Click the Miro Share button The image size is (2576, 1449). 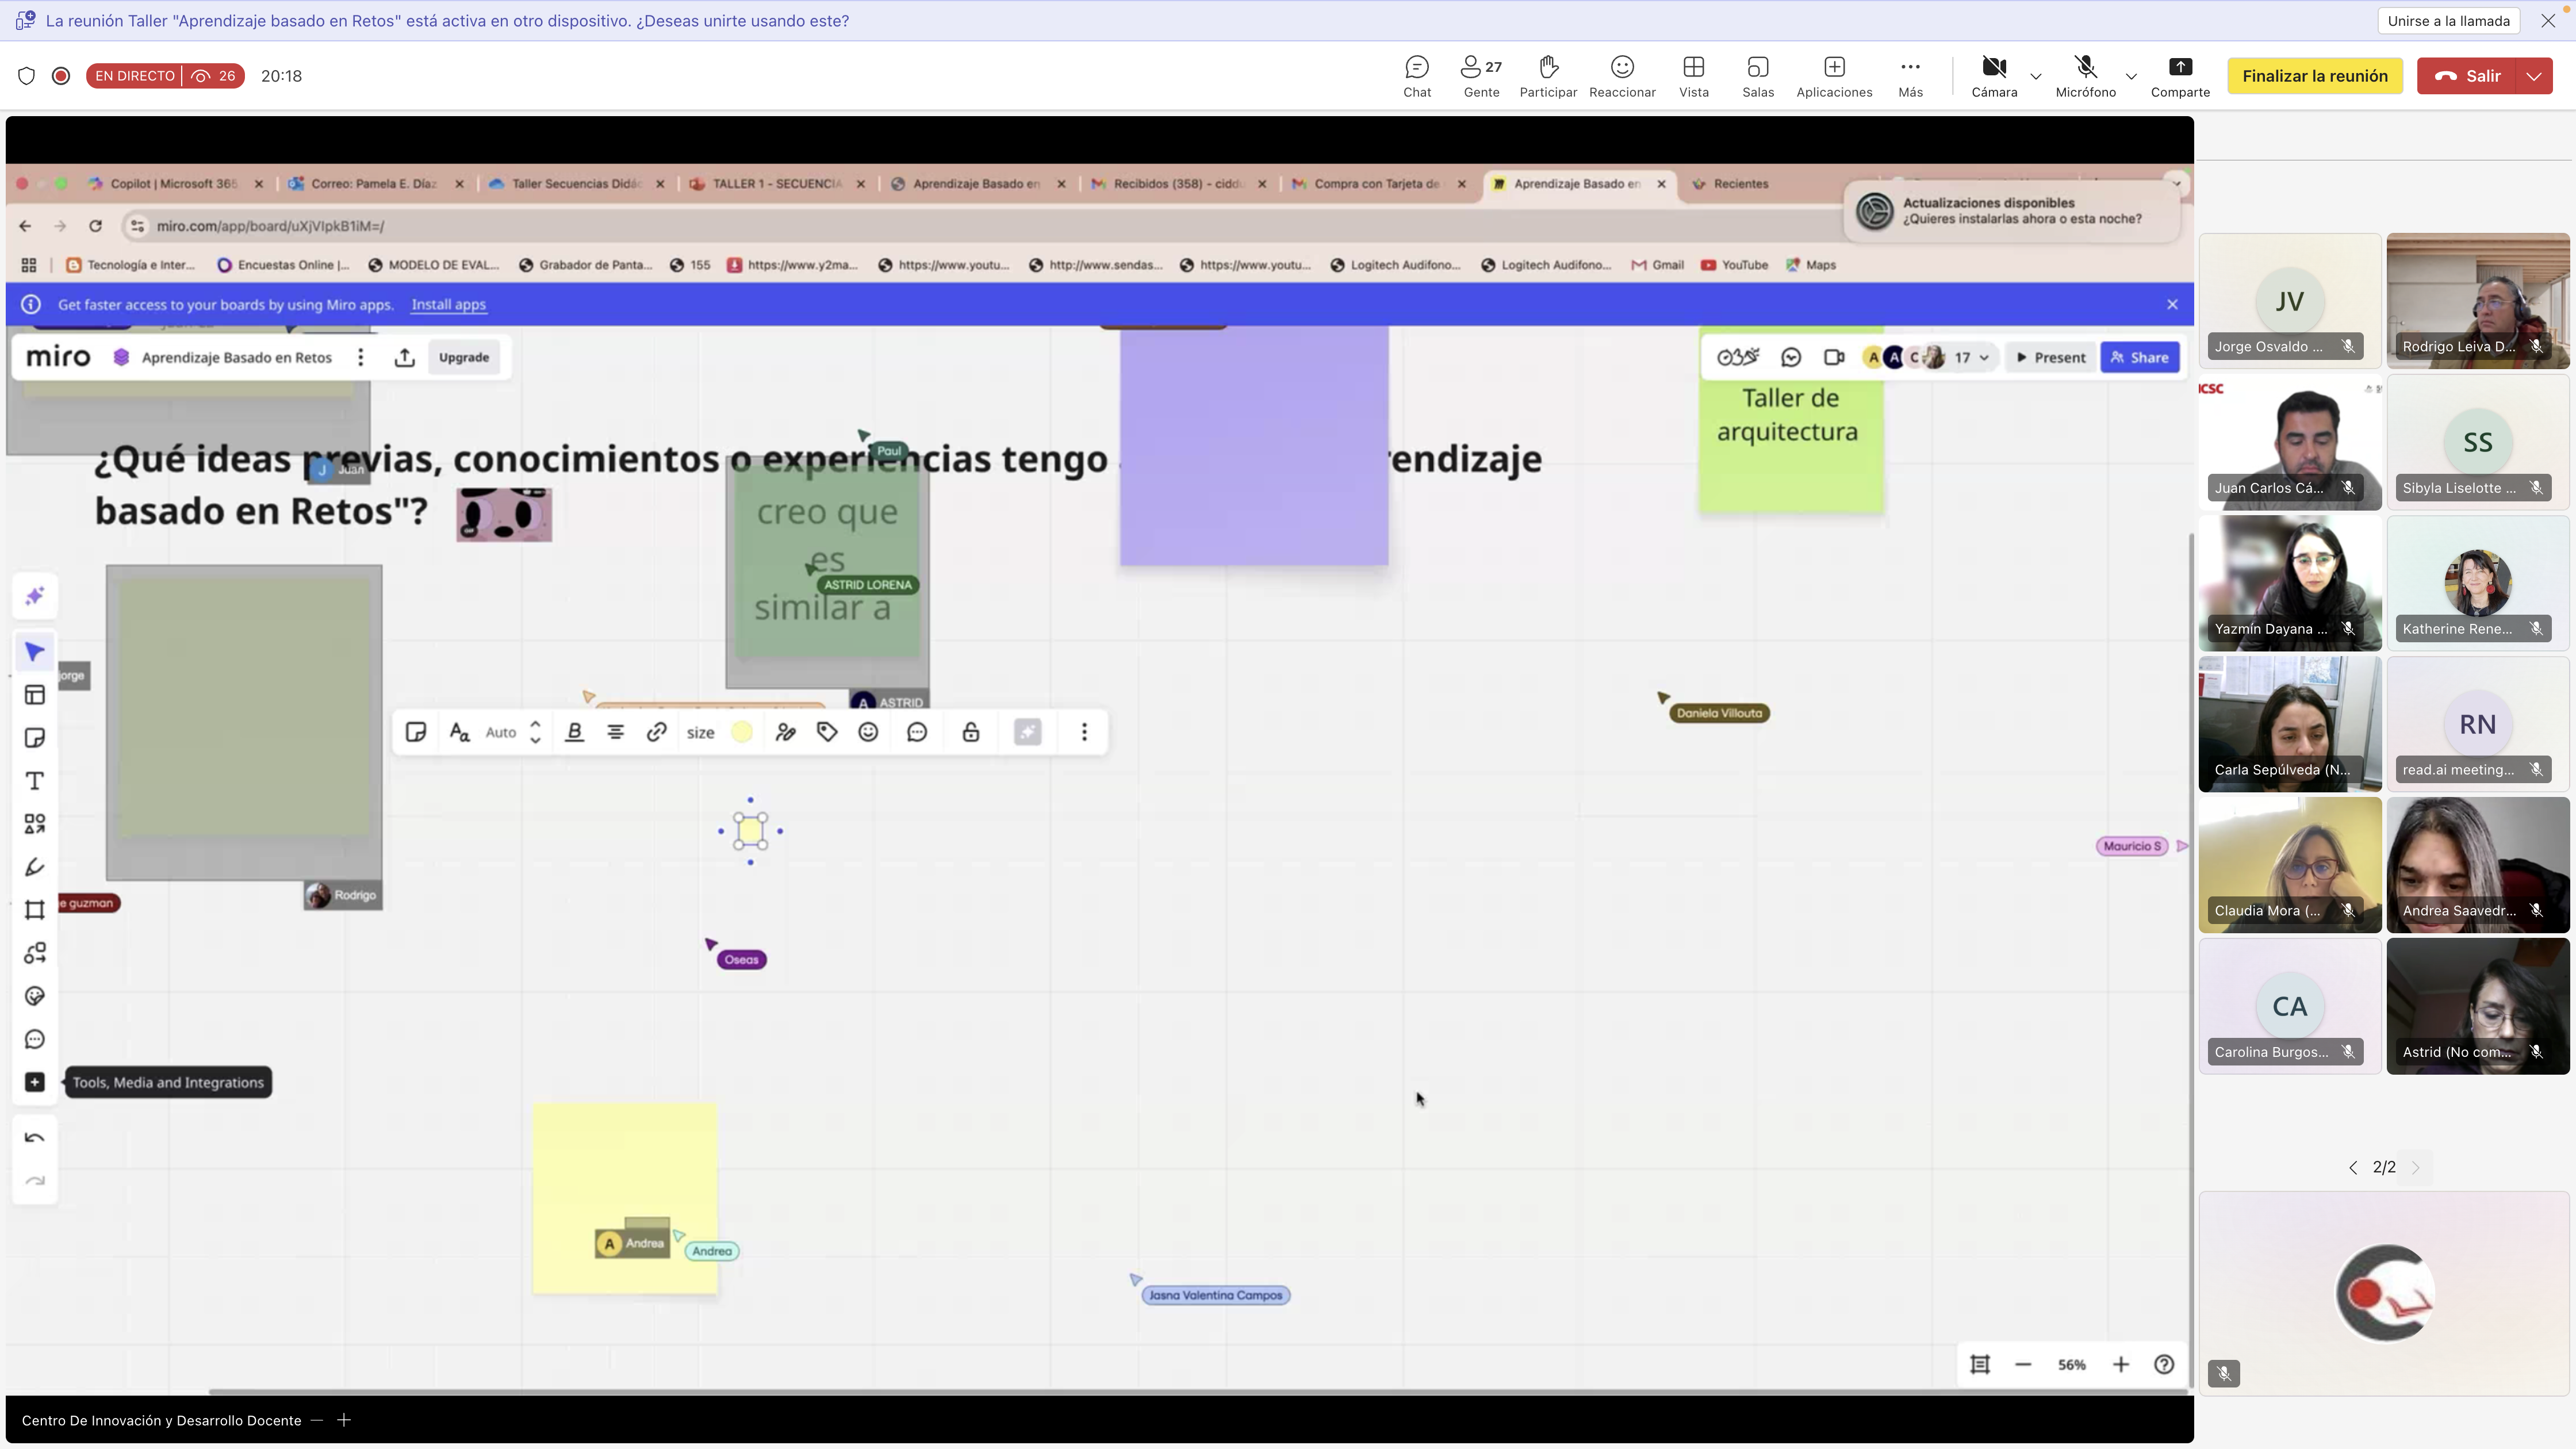pyautogui.click(x=2140, y=358)
